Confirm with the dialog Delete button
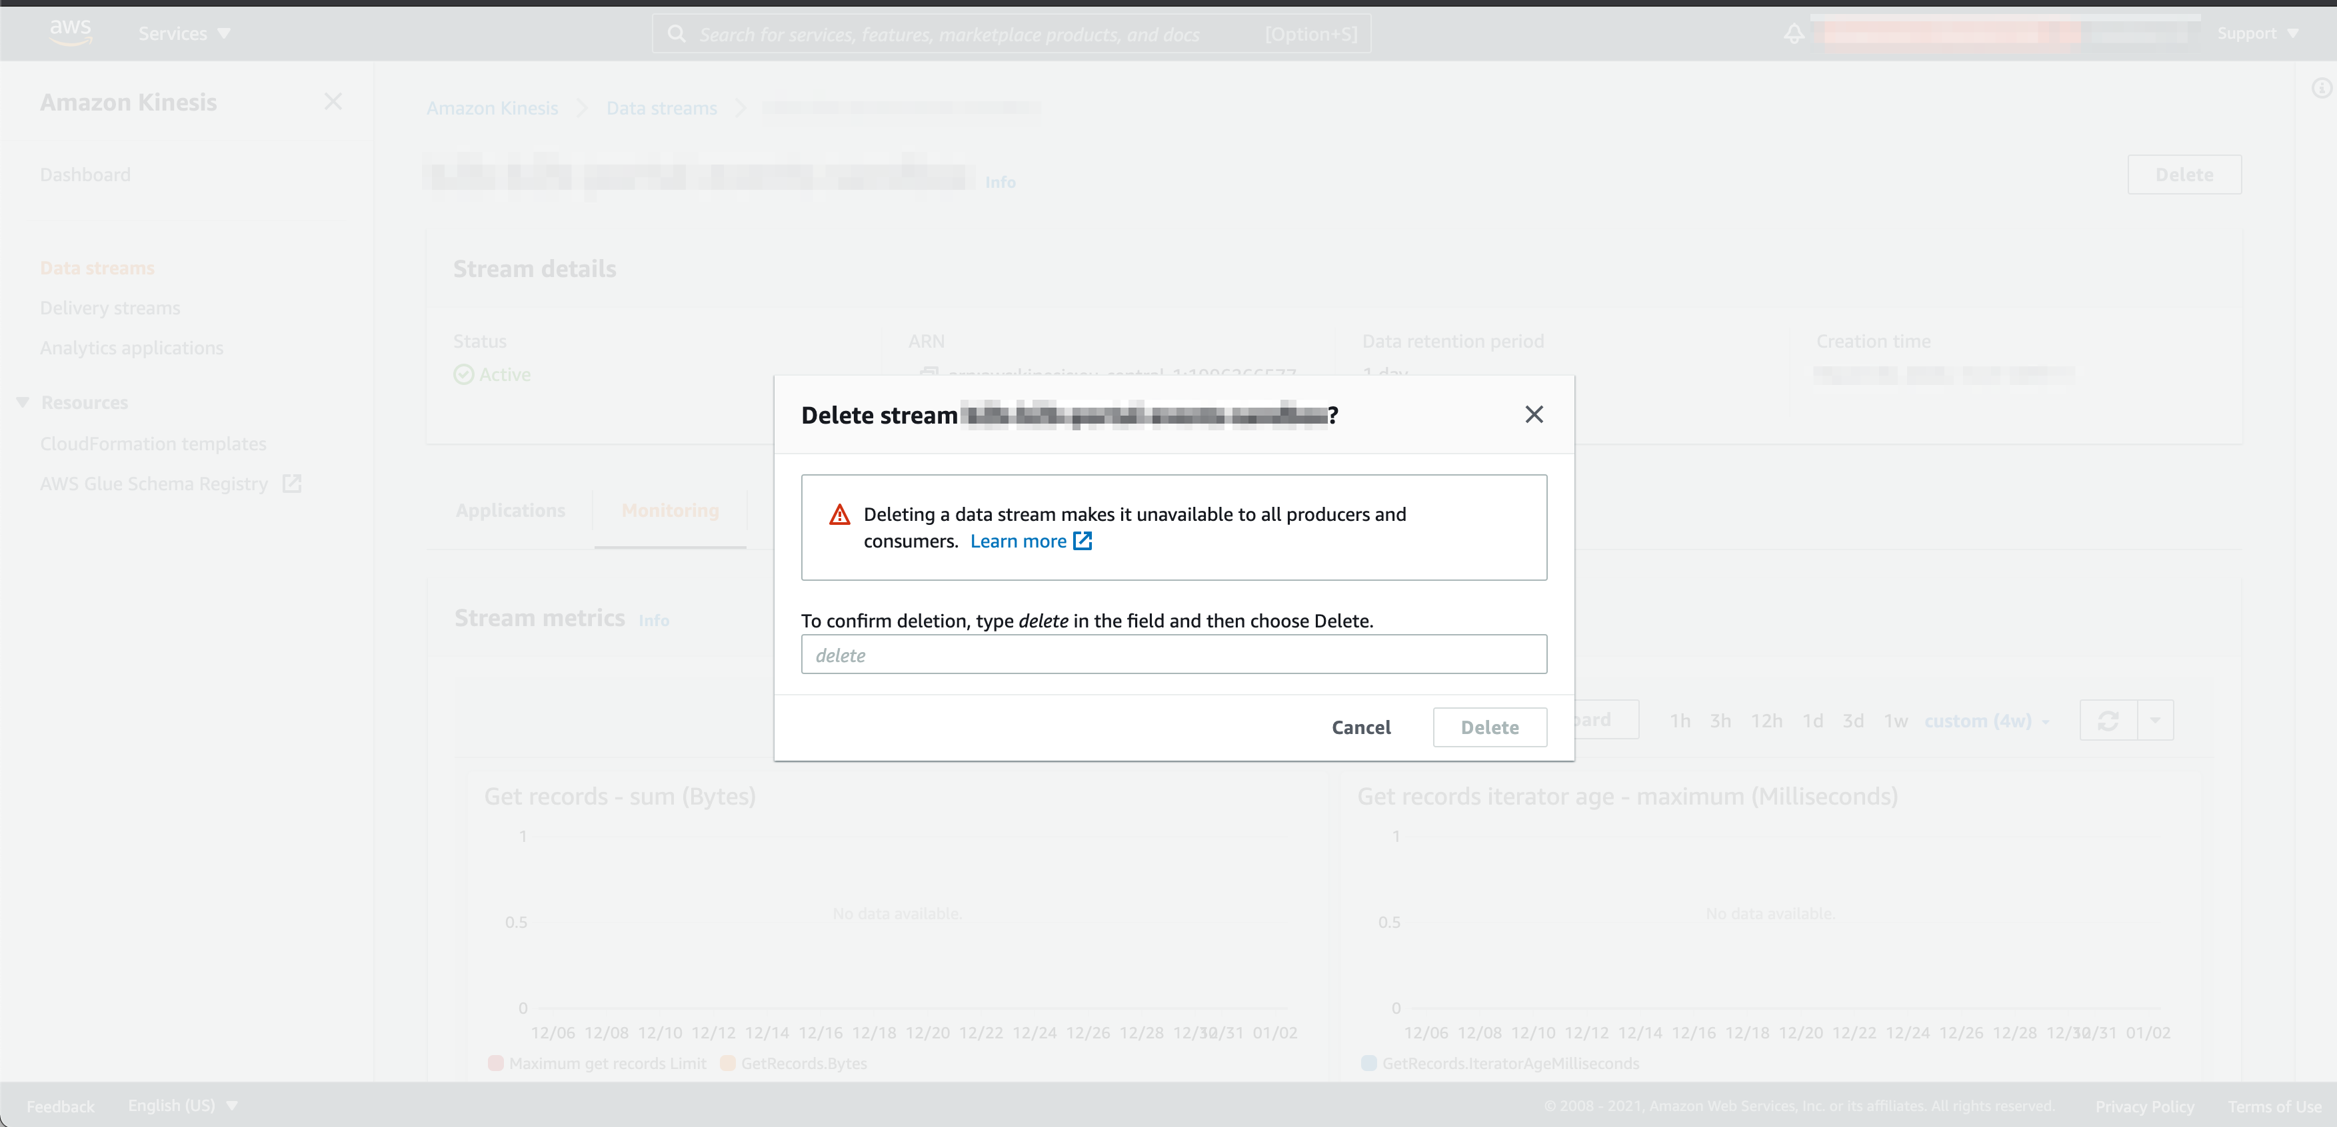Image resolution: width=2337 pixels, height=1127 pixels. click(1490, 727)
